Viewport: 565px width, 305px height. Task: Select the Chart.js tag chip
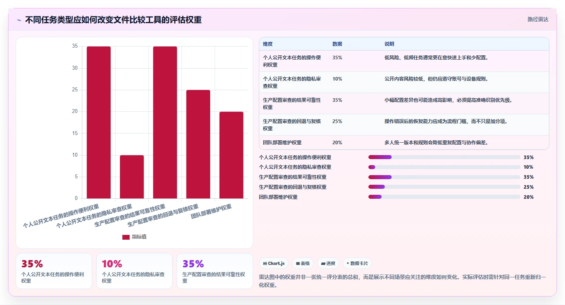[274, 263]
